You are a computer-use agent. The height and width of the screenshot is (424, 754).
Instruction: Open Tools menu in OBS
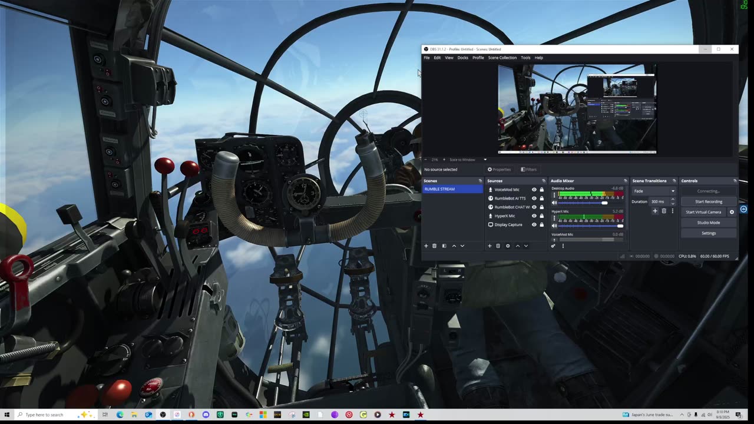[x=525, y=58]
